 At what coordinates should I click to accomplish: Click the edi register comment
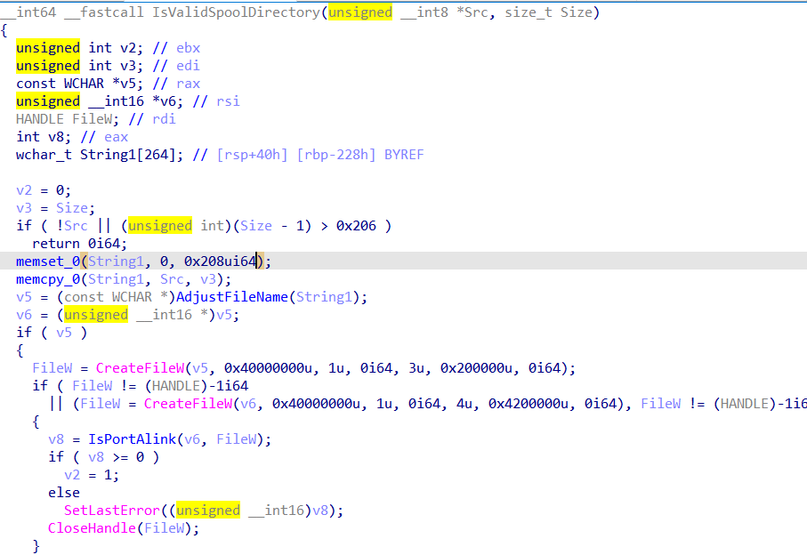(x=188, y=66)
